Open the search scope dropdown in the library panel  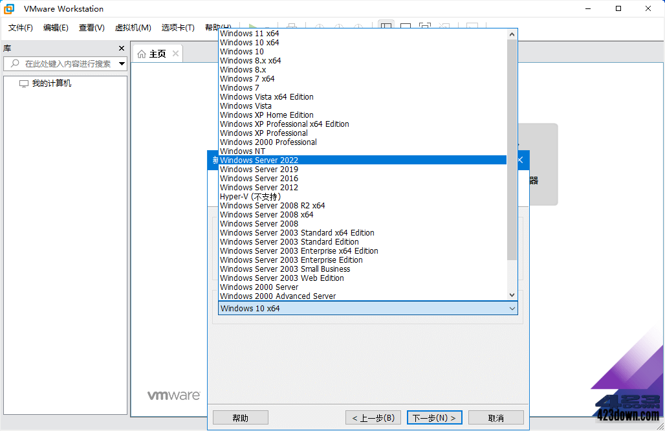pos(120,63)
